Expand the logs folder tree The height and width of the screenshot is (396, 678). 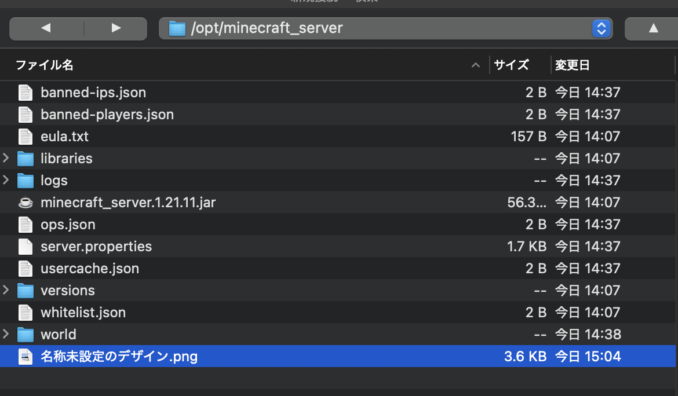[x=6, y=180]
